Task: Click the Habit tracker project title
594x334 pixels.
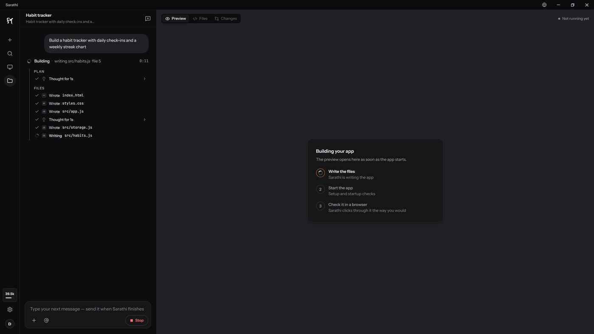Action: click(x=39, y=15)
